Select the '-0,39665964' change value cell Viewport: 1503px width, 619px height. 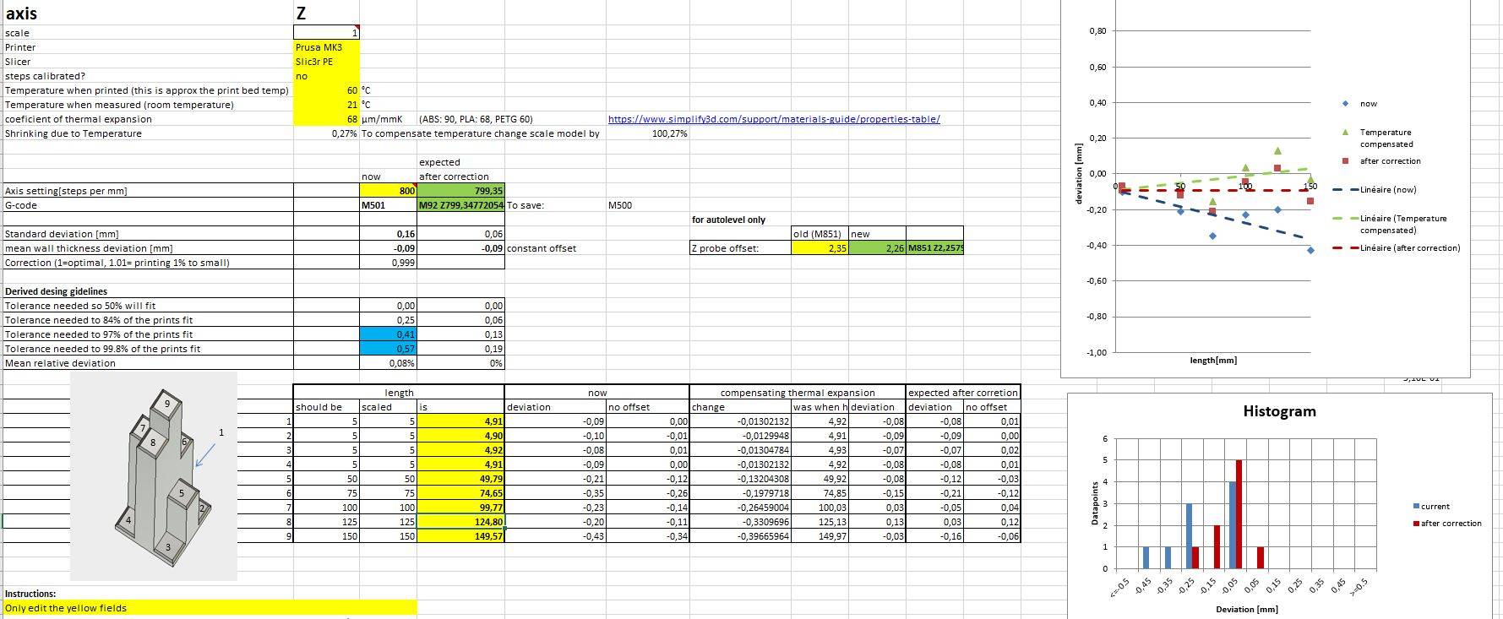741,536
